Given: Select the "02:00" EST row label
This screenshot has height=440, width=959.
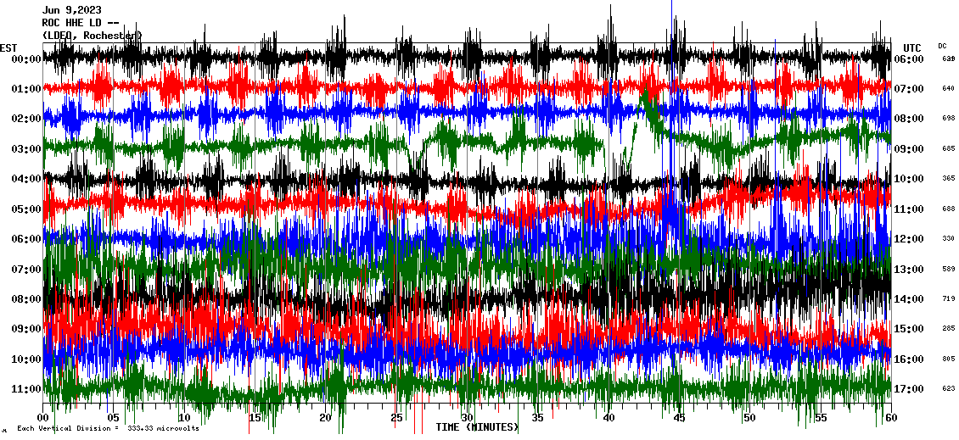Looking at the screenshot, I should pyautogui.click(x=25, y=119).
